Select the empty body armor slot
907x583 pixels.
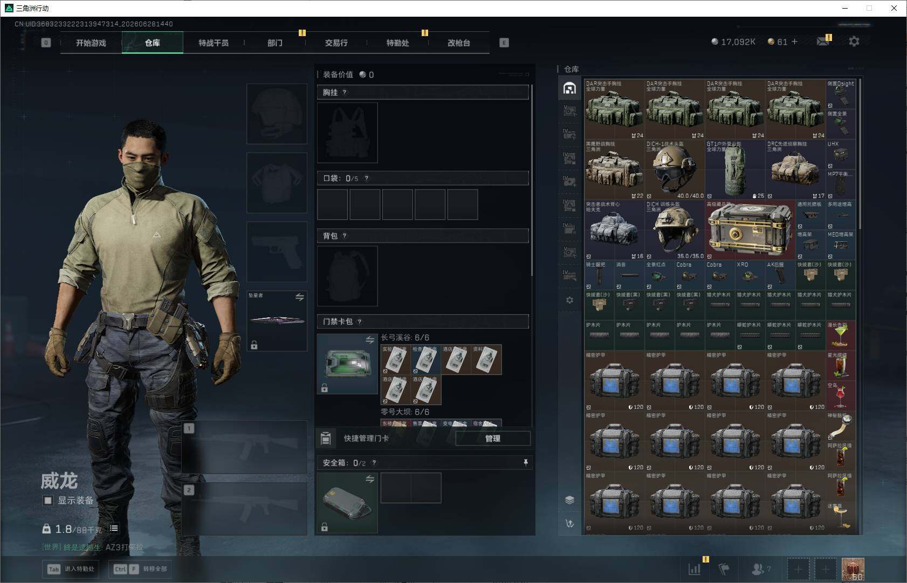[277, 183]
